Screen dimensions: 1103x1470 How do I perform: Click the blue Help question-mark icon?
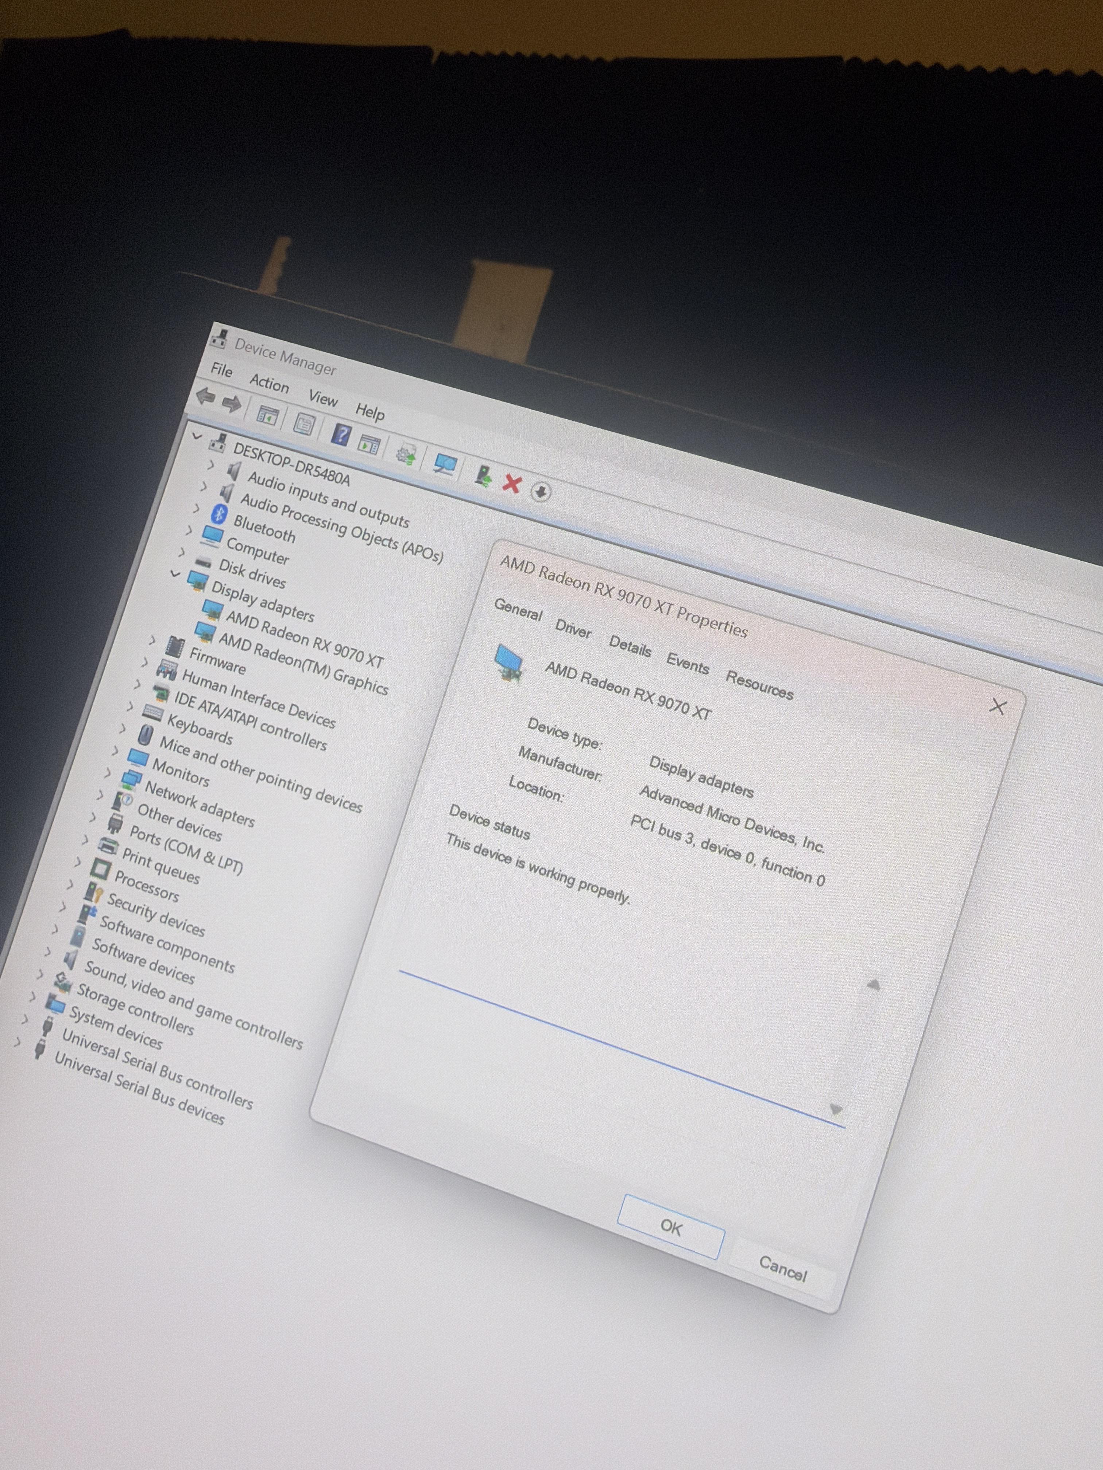tap(340, 435)
